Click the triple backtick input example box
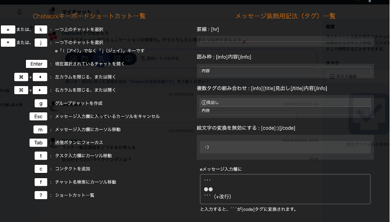Viewport: 390px width, 222px height. [285, 189]
